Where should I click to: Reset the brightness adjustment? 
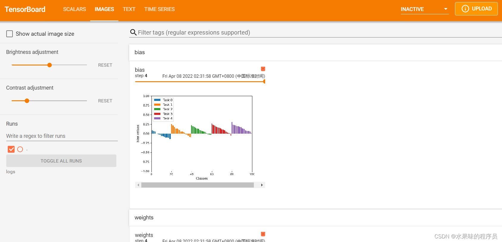[x=105, y=65]
